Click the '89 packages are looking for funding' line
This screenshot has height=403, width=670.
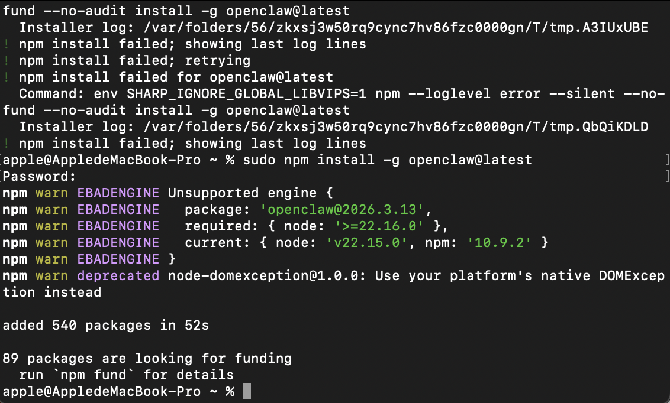pos(147,358)
